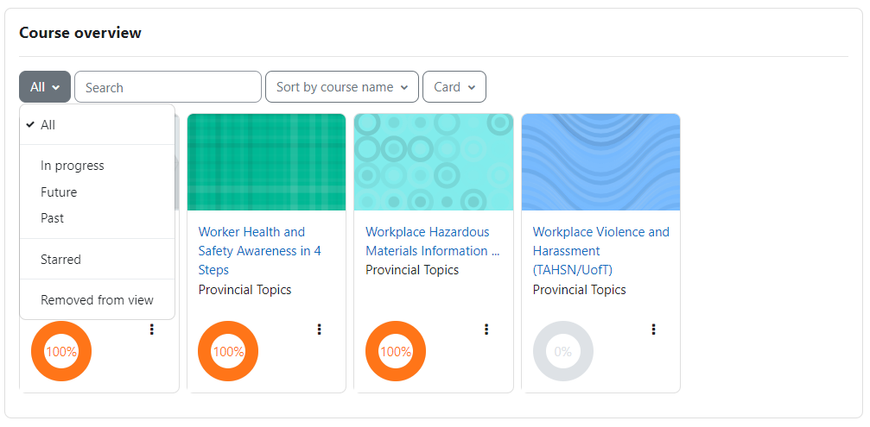Click blue waves Violence and Harassment course image
The image size is (870, 427).
point(601,162)
